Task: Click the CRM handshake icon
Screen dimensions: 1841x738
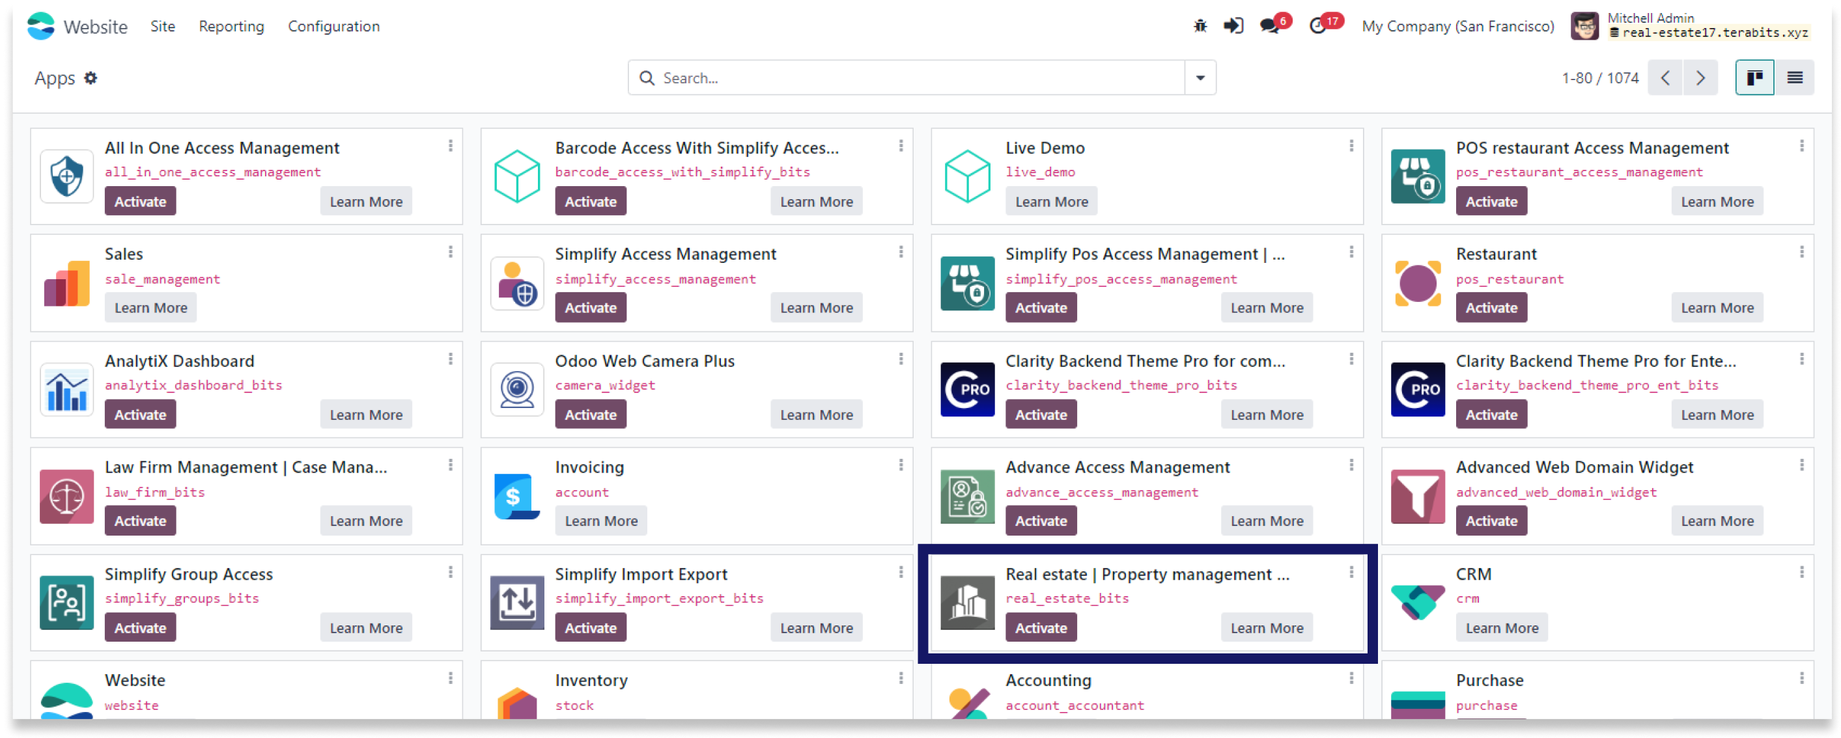Action: pos(1418,602)
